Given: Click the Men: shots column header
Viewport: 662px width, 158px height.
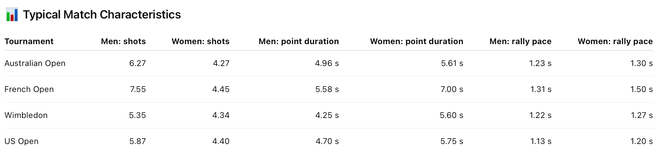Looking at the screenshot, I should tap(123, 41).
